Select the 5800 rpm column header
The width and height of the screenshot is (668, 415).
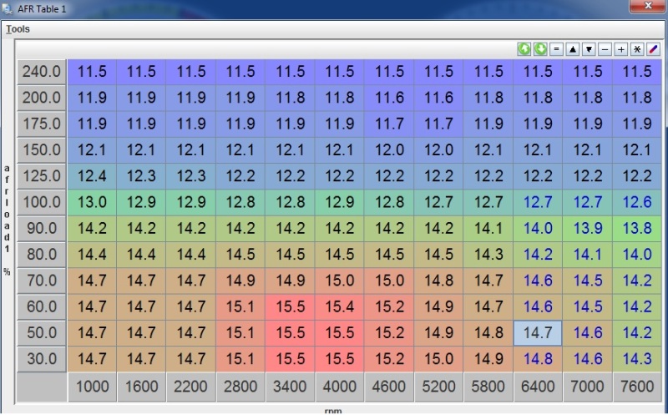pyautogui.click(x=488, y=387)
